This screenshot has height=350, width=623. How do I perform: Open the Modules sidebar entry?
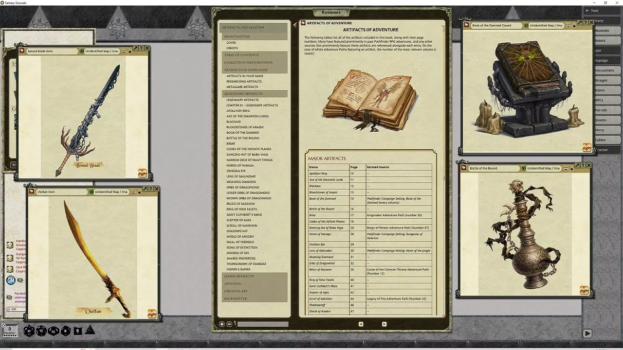tap(607, 31)
